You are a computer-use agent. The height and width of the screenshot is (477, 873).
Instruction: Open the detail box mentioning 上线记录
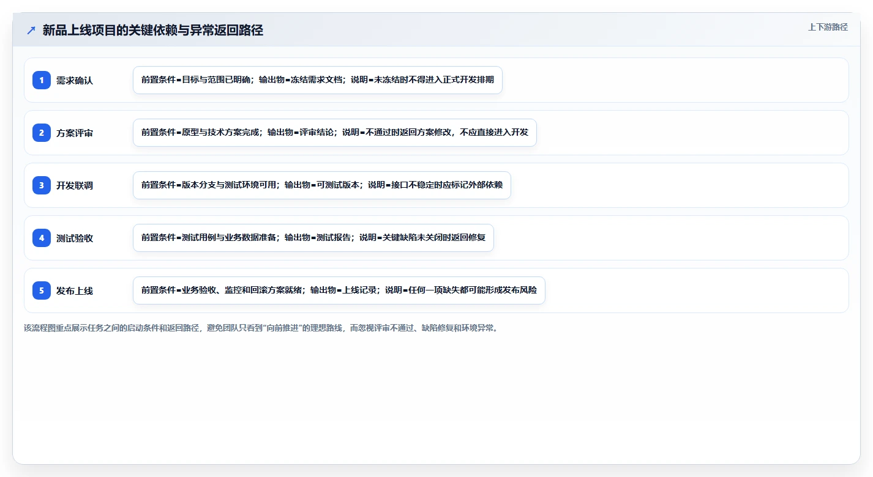[339, 290]
